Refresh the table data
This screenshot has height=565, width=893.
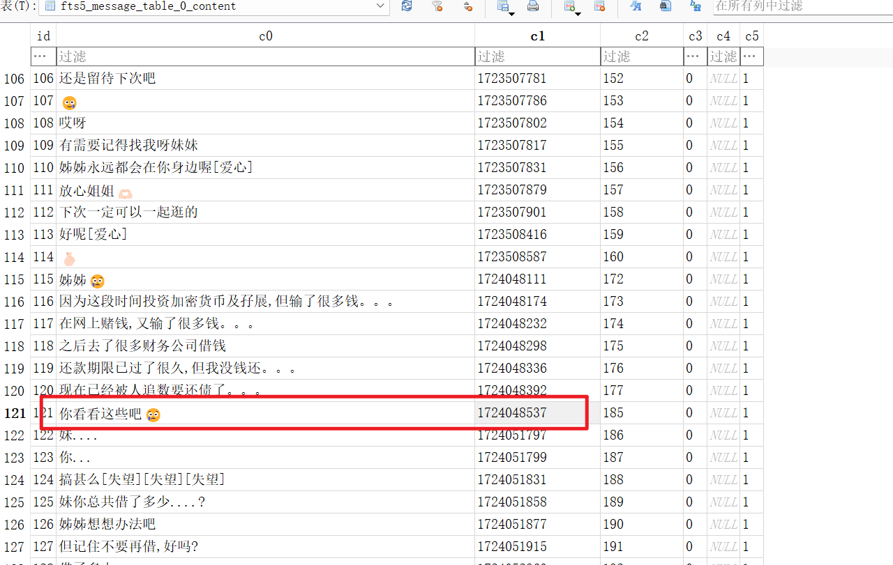coord(407,6)
